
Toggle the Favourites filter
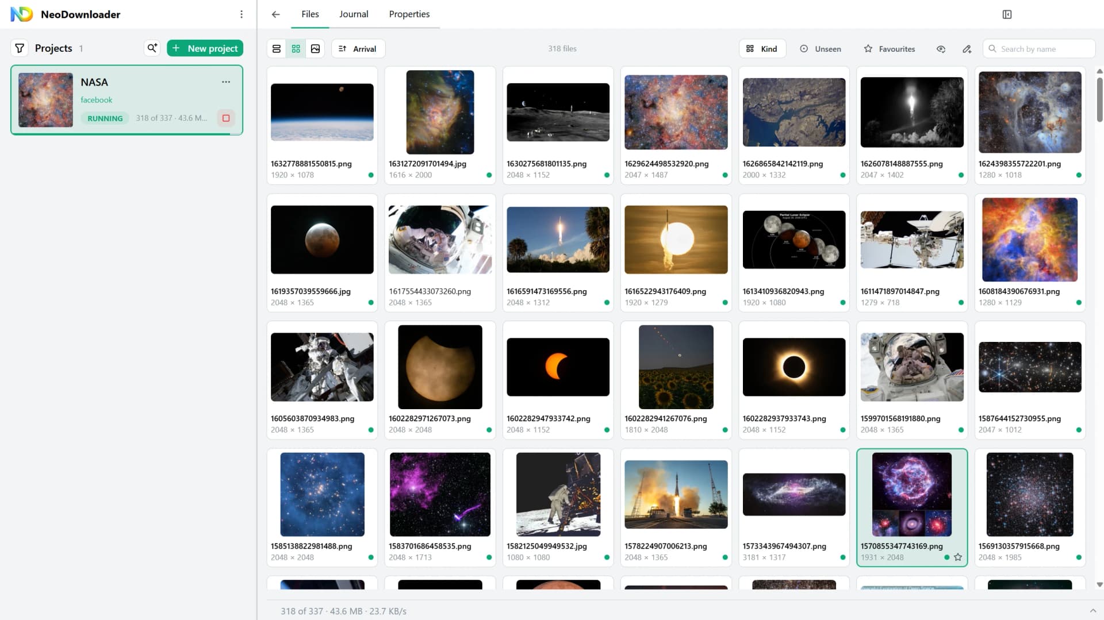pos(890,49)
